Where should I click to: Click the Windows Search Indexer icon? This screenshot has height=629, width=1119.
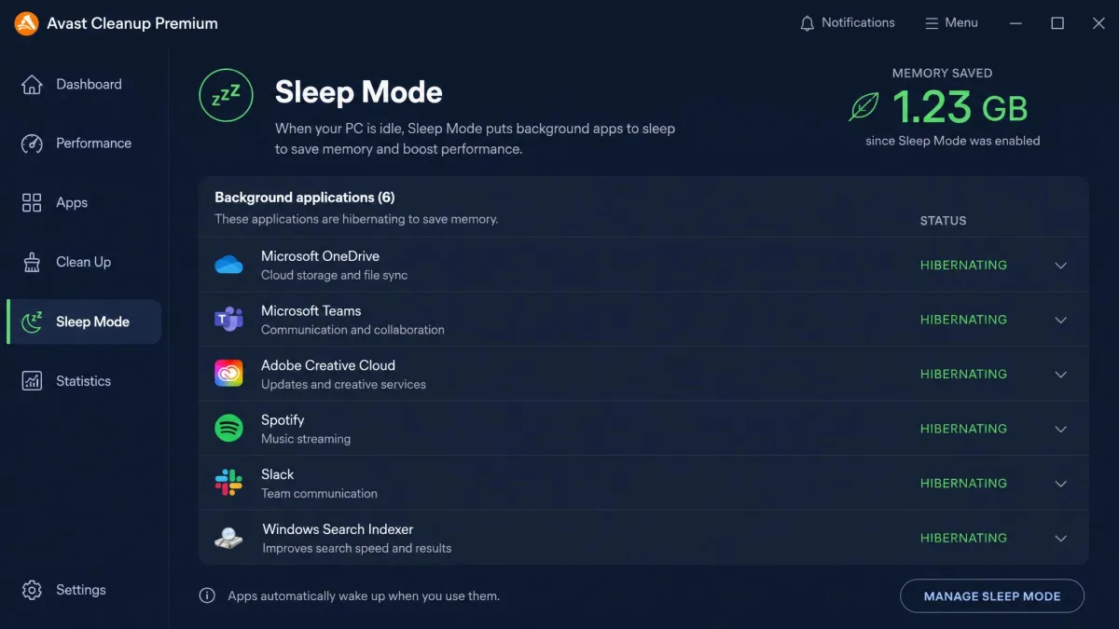[228, 539]
